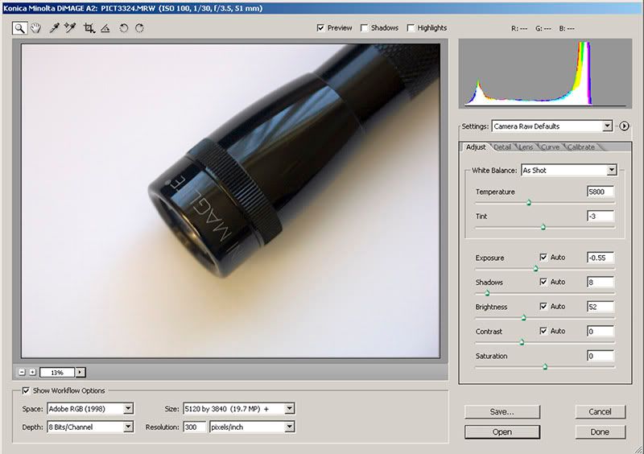Screen dimensions: 644x454
Task: Click the Contrast value field
Action: (x=601, y=332)
